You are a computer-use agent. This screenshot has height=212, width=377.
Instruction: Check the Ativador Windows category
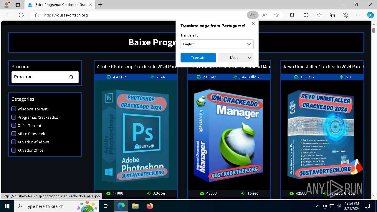(x=14, y=142)
